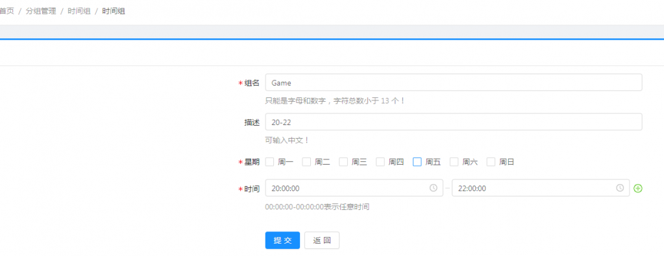Click the last 时间组 breadcrumb item
The image size is (664, 256).
(114, 12)
